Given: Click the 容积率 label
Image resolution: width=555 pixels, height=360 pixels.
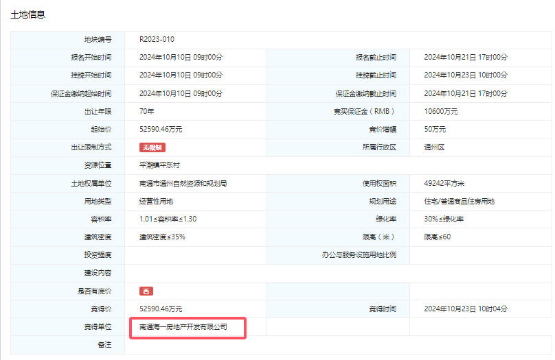Looking at the screenshot, I should pos(101,219).
